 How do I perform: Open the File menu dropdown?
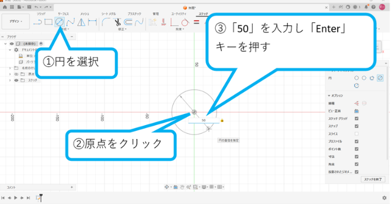(20, 7)
